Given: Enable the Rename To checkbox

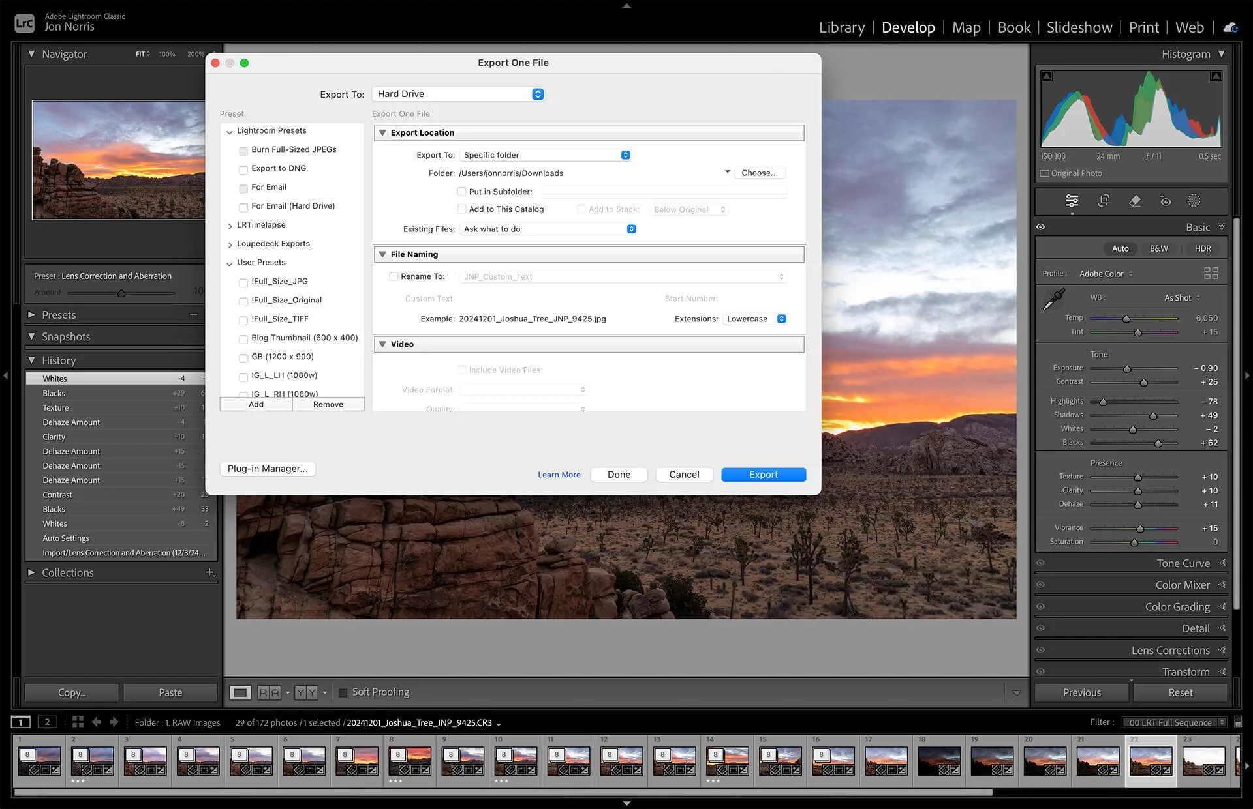Looking at the screenshot, I should (394, 276).
